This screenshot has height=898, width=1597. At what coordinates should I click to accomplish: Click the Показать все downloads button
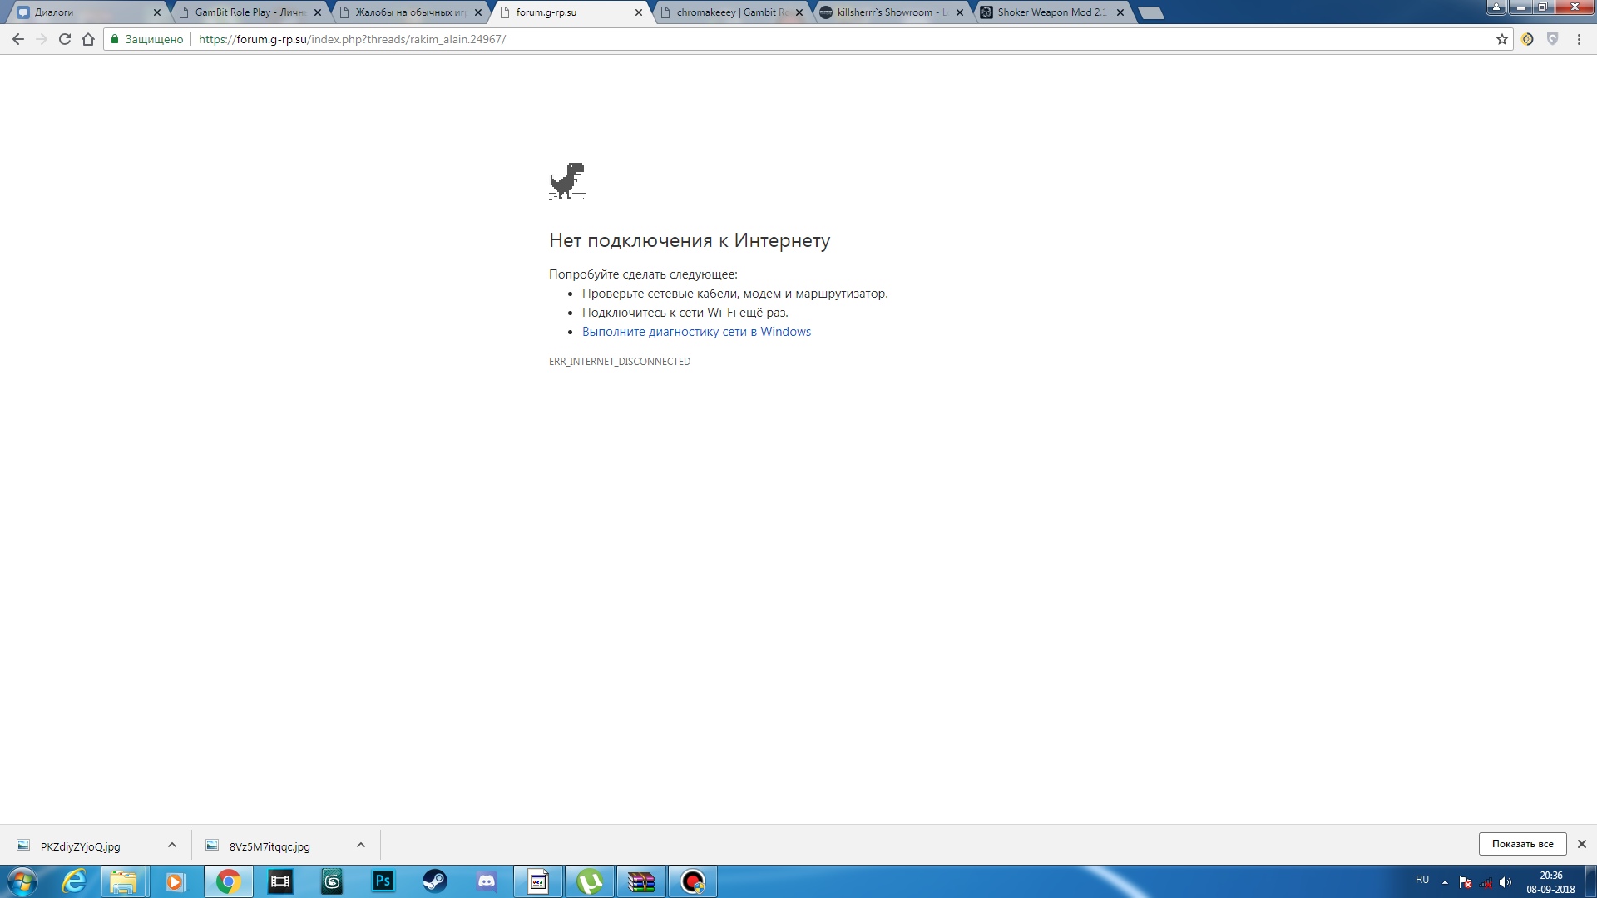pos(1522,844)
